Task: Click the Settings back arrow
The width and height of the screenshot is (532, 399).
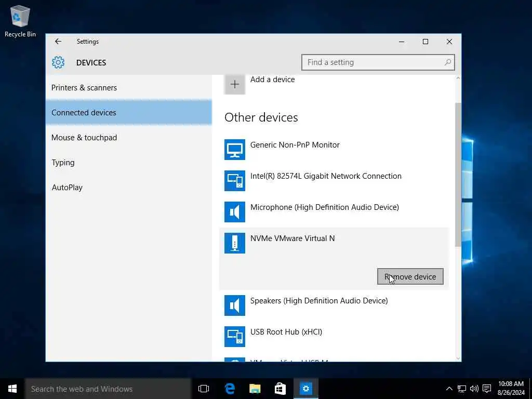Action: (x=58, y=42)
